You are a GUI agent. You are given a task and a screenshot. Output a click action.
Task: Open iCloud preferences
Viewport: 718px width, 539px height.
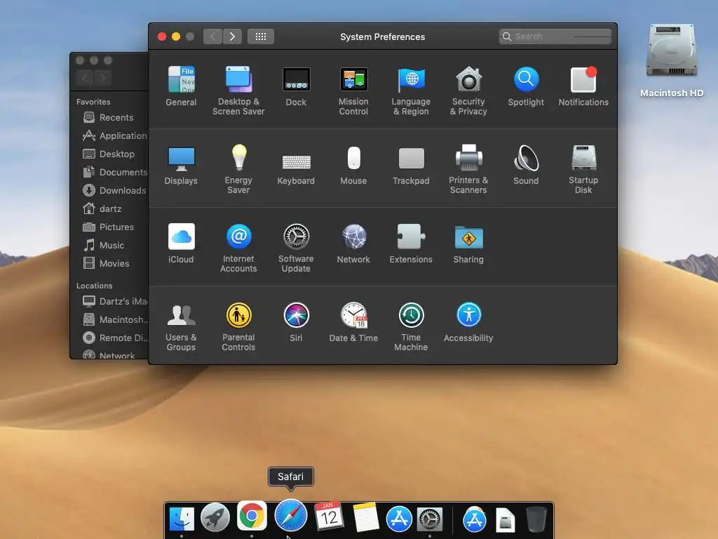181,244
